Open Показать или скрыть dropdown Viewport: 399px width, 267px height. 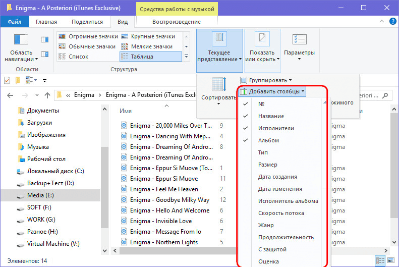[262, 50]
